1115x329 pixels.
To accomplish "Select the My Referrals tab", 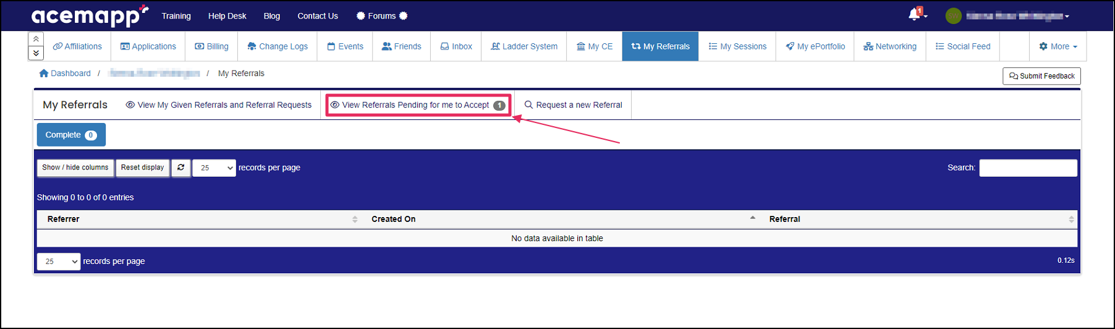I will point(660,46).
